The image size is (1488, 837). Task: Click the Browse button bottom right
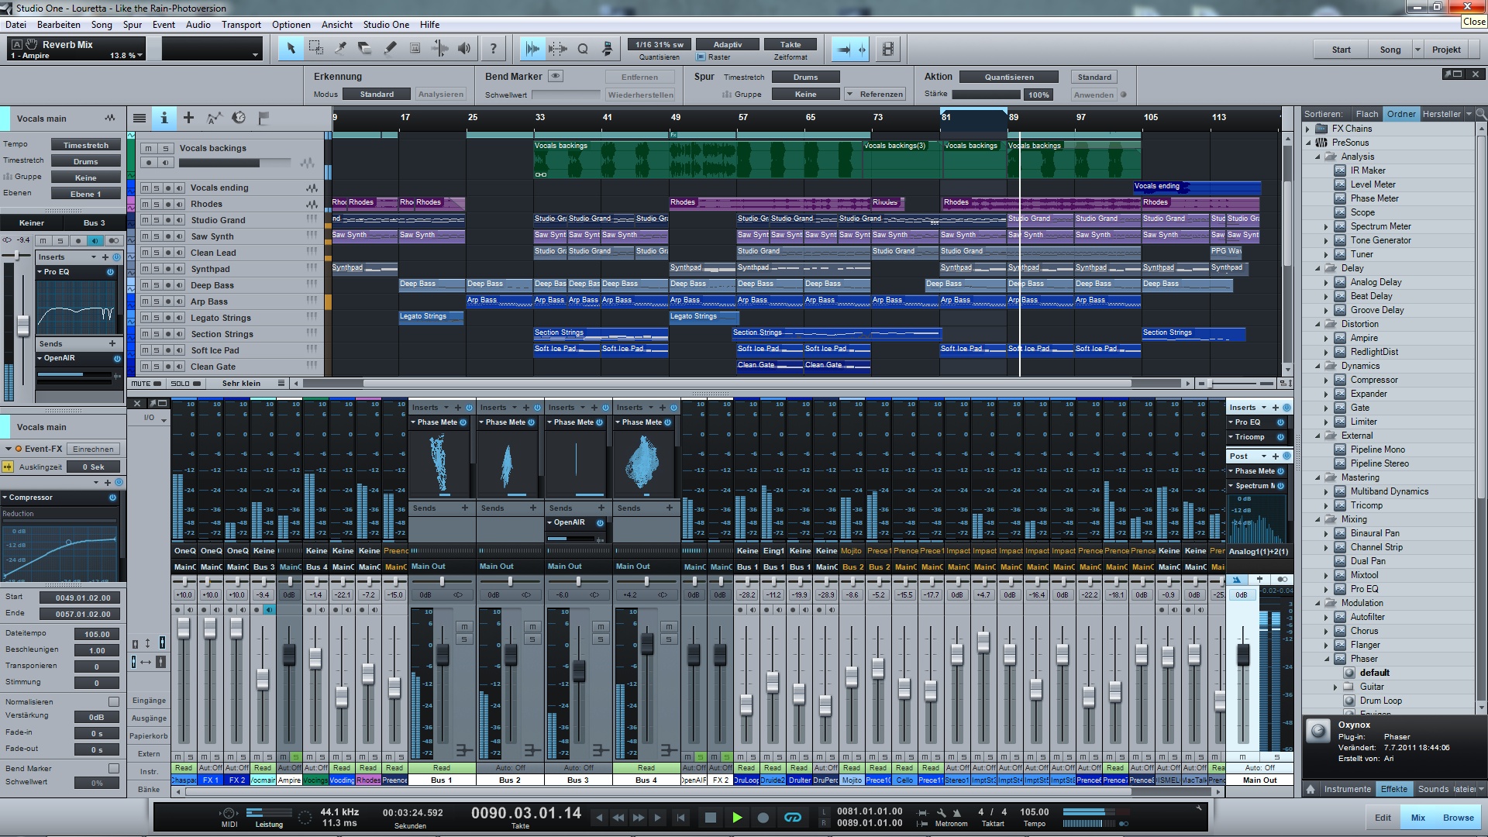pyautogui.click(x=1458, y=818)
